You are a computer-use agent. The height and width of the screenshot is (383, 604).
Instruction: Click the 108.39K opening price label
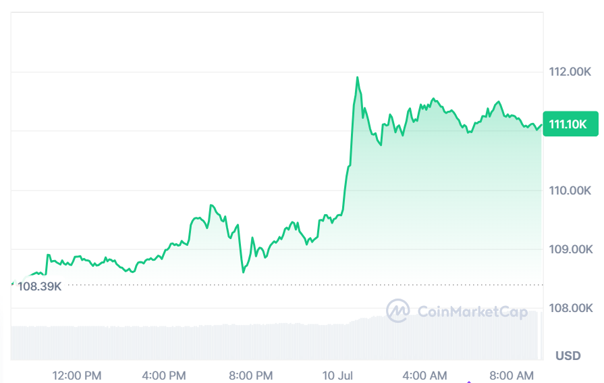[x=40, y=286]
